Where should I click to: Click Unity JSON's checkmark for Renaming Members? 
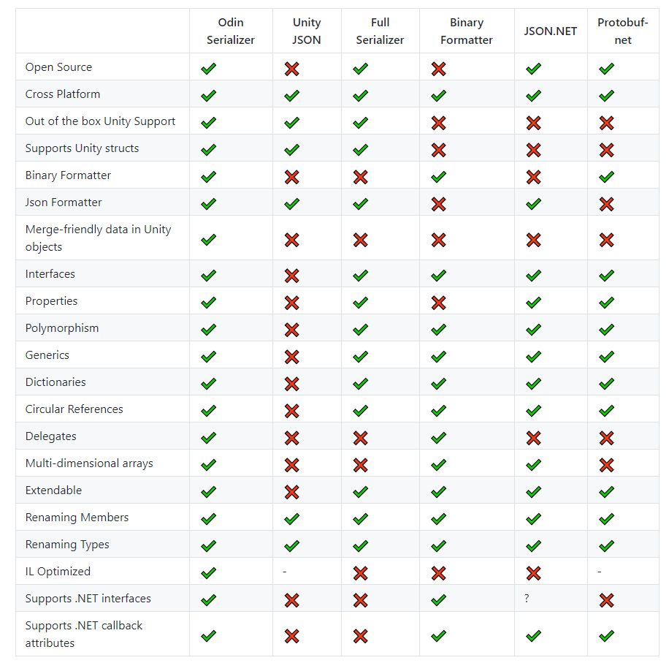coord(292,519)
